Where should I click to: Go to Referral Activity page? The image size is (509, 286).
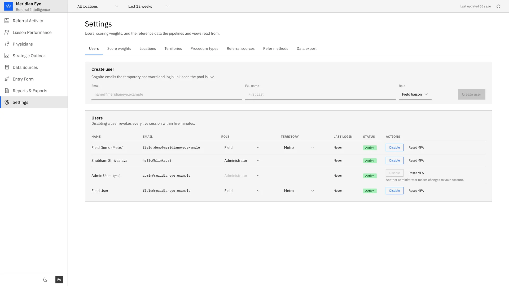point(34,21)
